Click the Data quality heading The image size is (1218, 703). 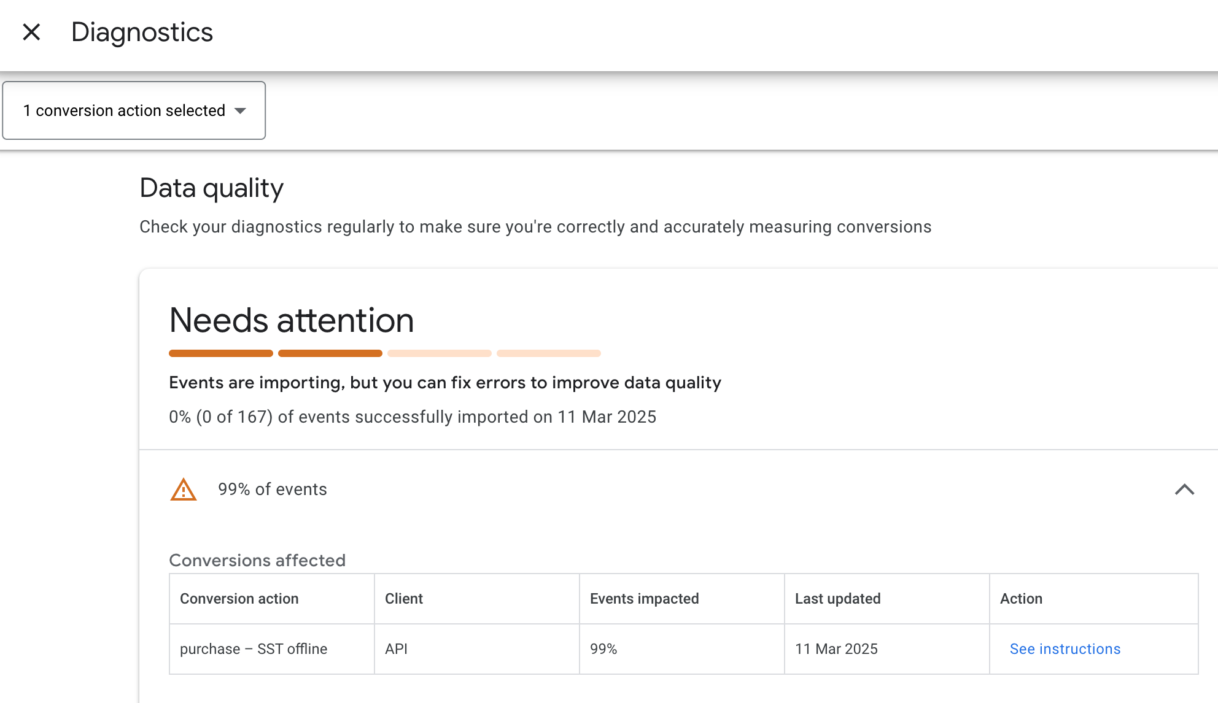(211, 188)
